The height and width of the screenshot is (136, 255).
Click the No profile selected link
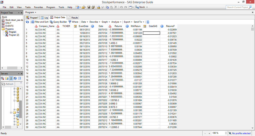pos(241,133)
